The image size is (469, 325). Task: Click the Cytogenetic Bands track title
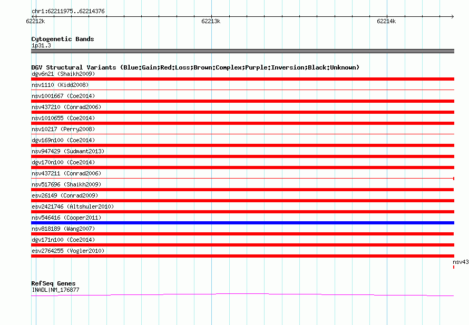pos(63,39)
